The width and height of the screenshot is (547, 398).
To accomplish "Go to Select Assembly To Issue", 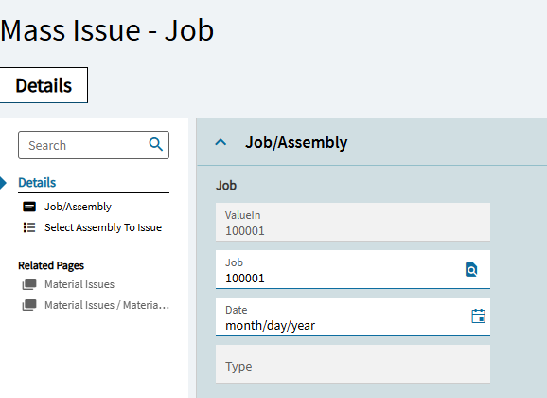I will click(x=103, y=227).
